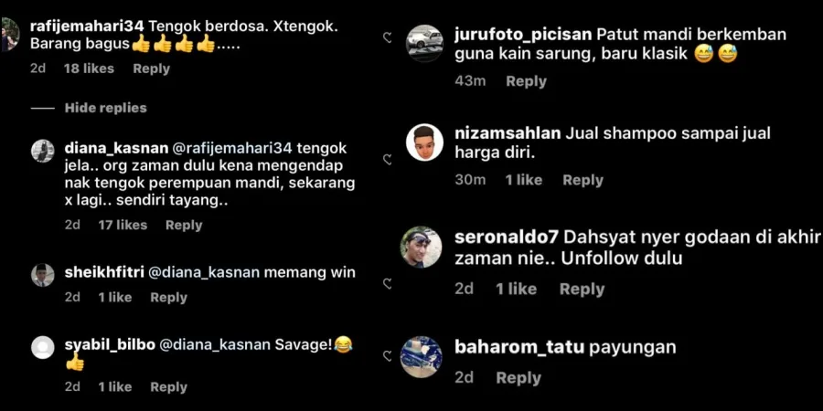The image size is (823, 411).
Task: Open the @rafijemahari34 mention in diana_kasnan's reply
Action: [x=232, y=148]
